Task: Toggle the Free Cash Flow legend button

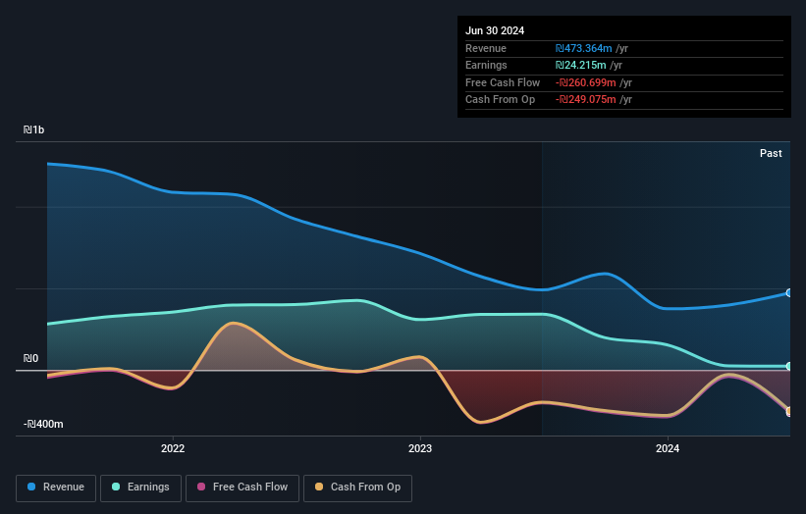Action: (242, 488)
